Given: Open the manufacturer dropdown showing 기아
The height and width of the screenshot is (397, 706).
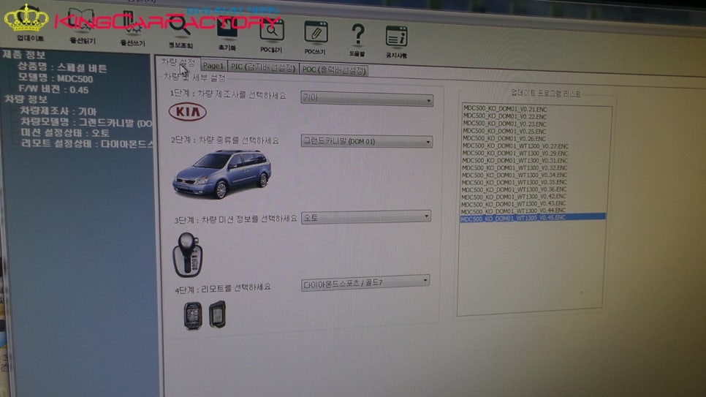Looking at the screenshot, I should [366, 98].
